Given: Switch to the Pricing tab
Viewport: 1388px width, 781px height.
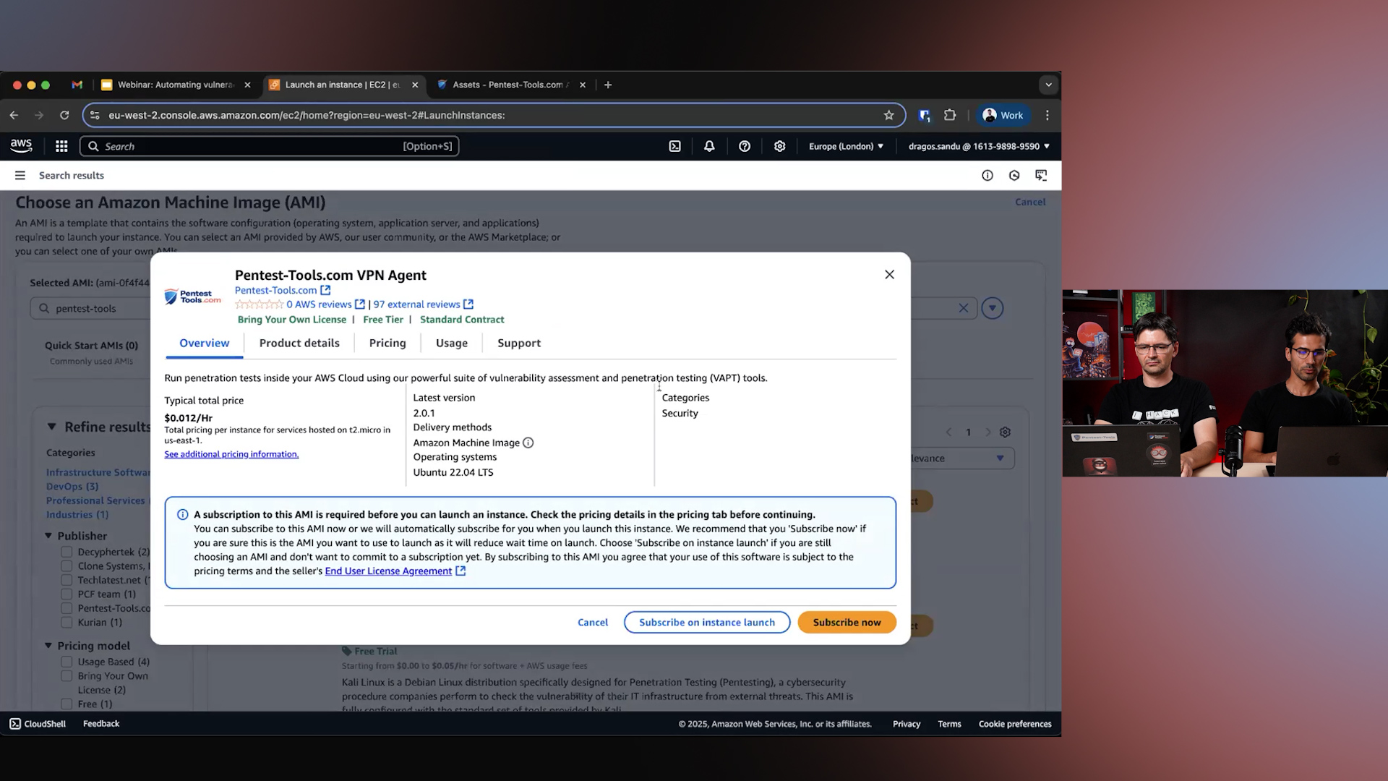Looking at the screenshot, I should pyautogui.click(x=387, y=343).
